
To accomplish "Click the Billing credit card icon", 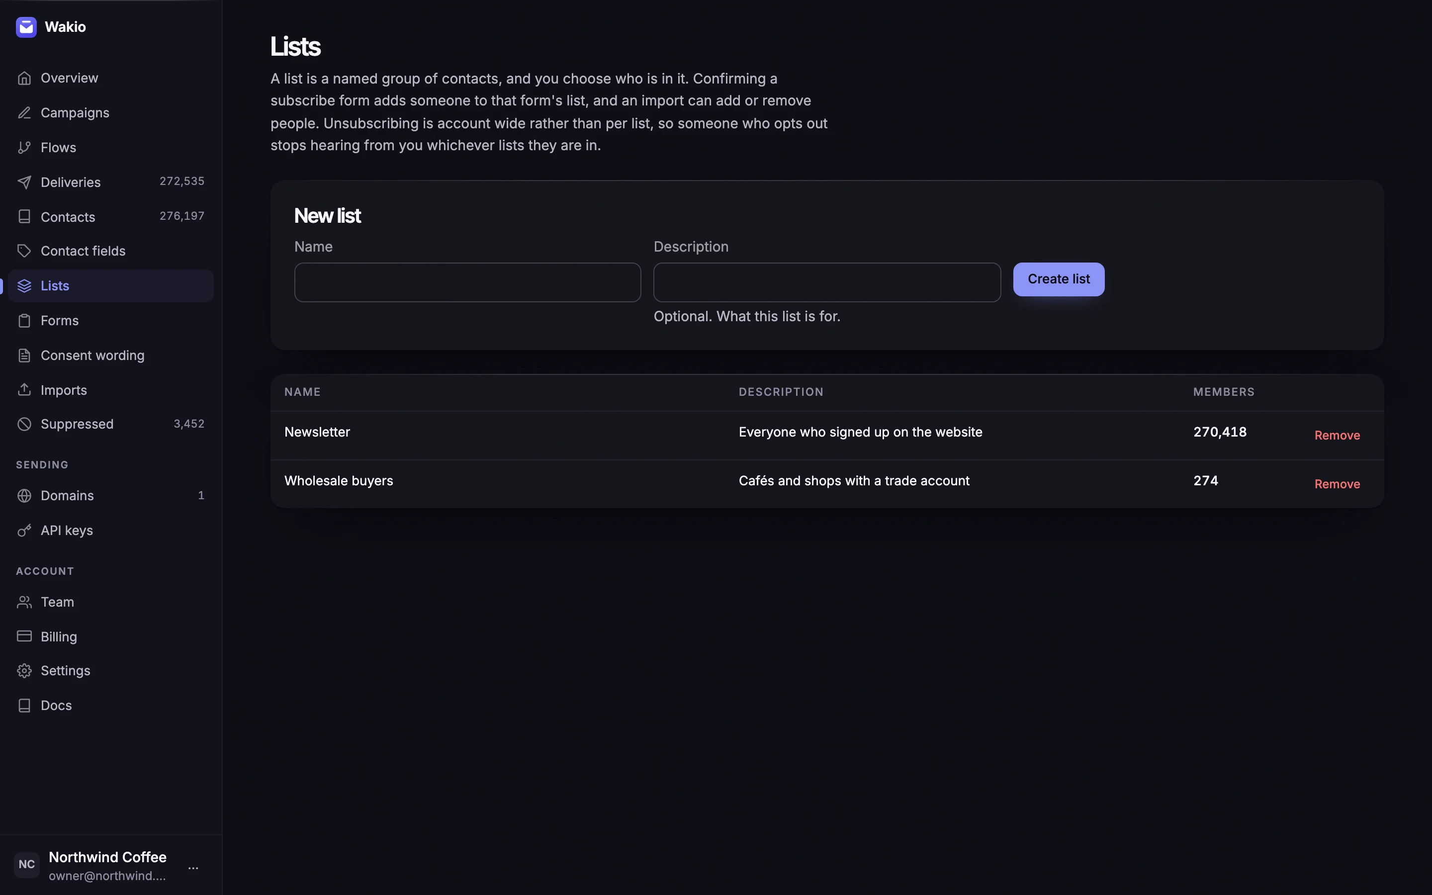I will 24,636.
